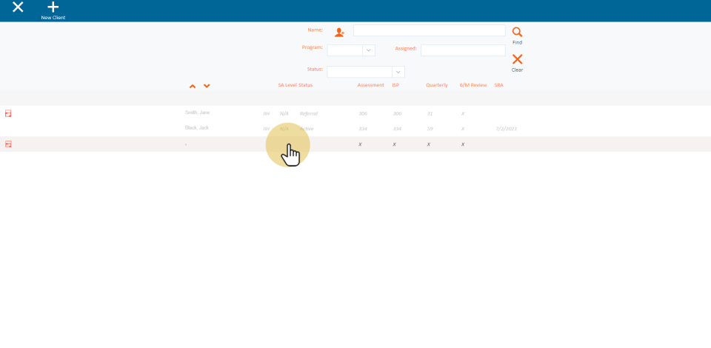Click the Quarterly column header
Viewport: 711px width, 348px height.
[x=436, y=85]
